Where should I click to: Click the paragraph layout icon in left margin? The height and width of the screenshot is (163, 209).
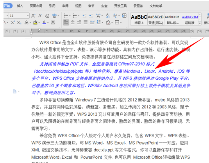(x=14, y=91)
